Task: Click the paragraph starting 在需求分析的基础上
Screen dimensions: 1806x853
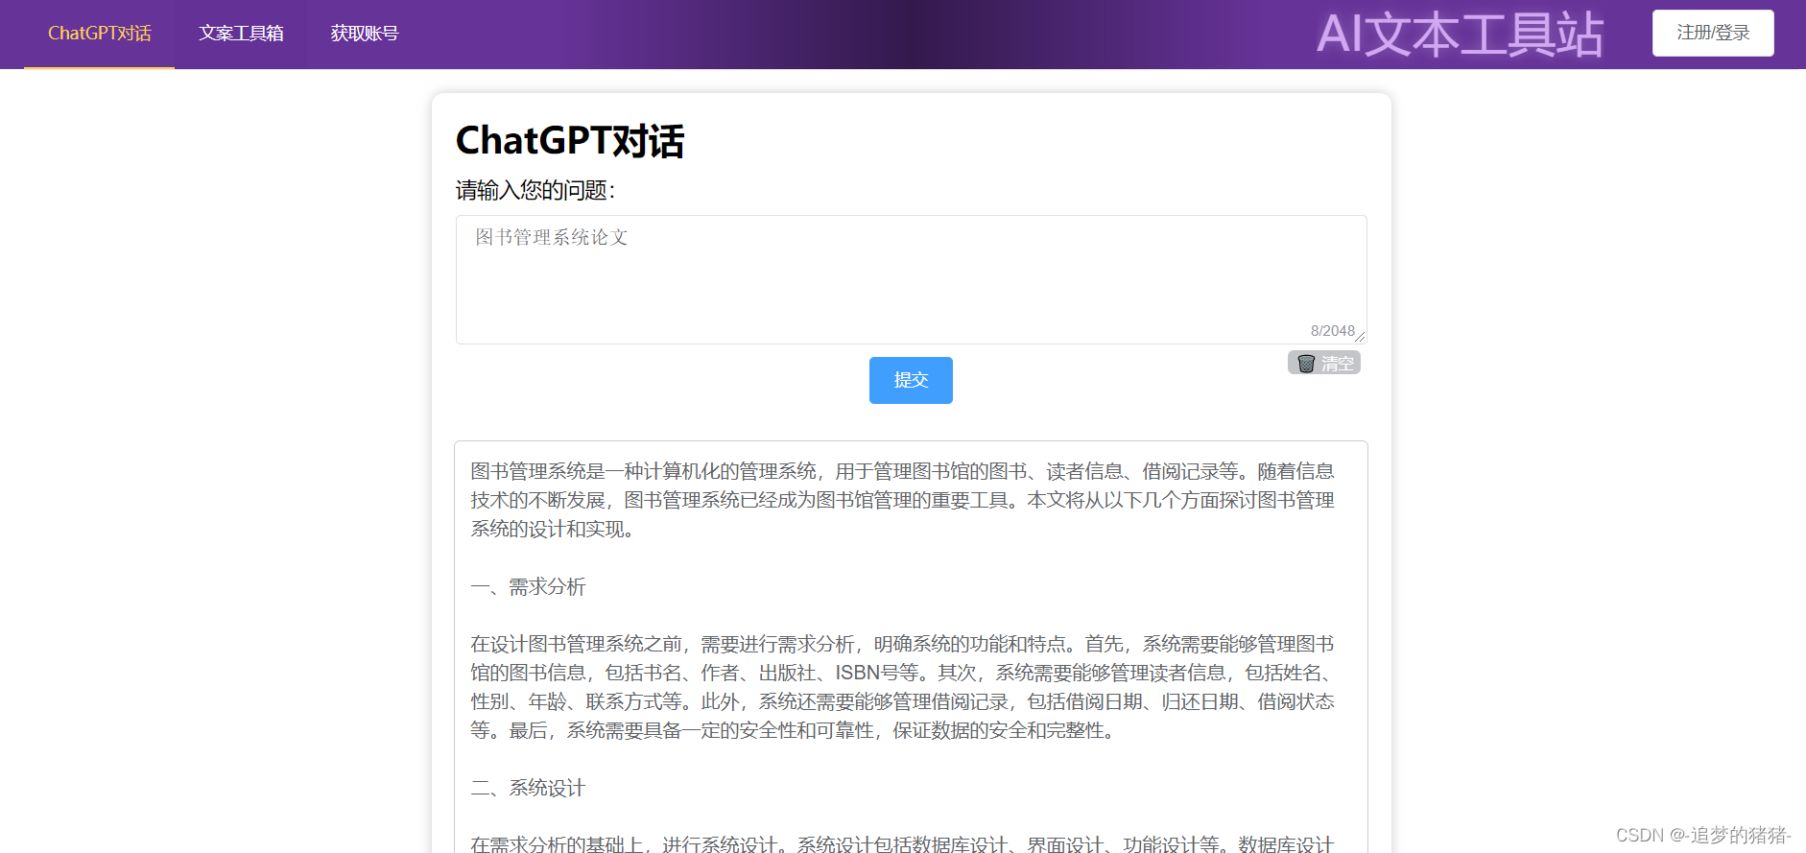Action: tap(903, 843)
